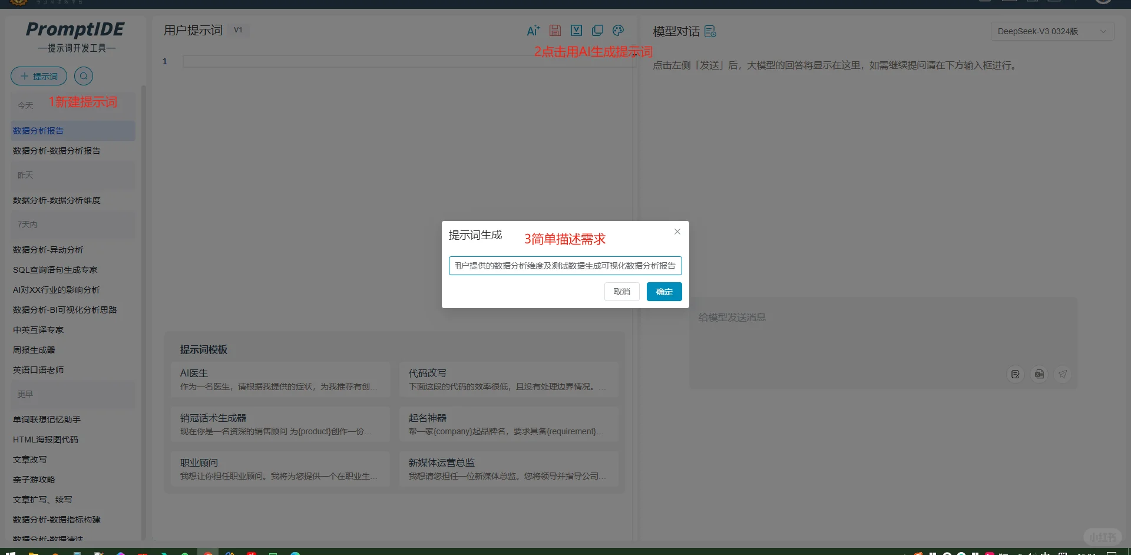Viewport: 1131px width, 555px height.
Task: Click the Excel import icon in chat input
Action: [x=1039, y=374]
